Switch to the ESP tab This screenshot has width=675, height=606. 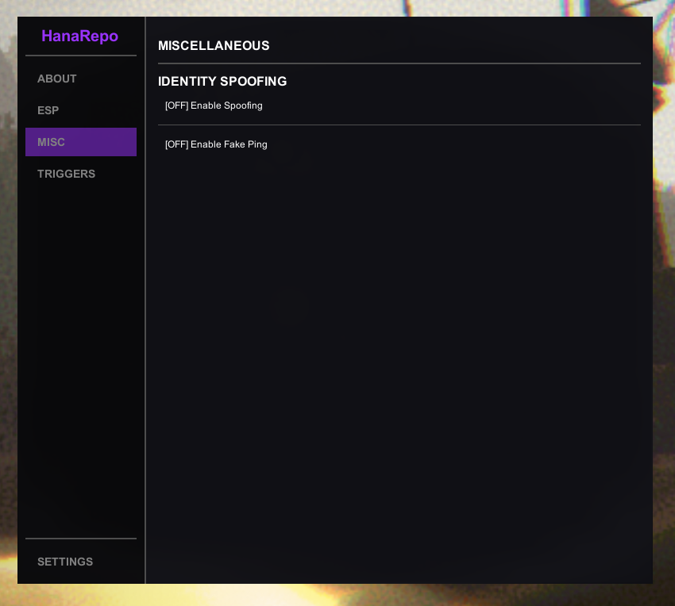(81, 110)
